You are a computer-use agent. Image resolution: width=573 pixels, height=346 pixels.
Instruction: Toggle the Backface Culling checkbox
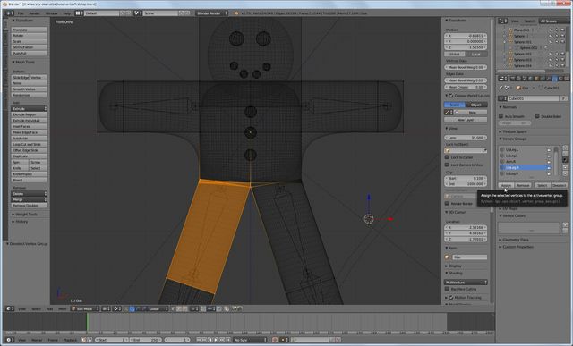[447, 289]
